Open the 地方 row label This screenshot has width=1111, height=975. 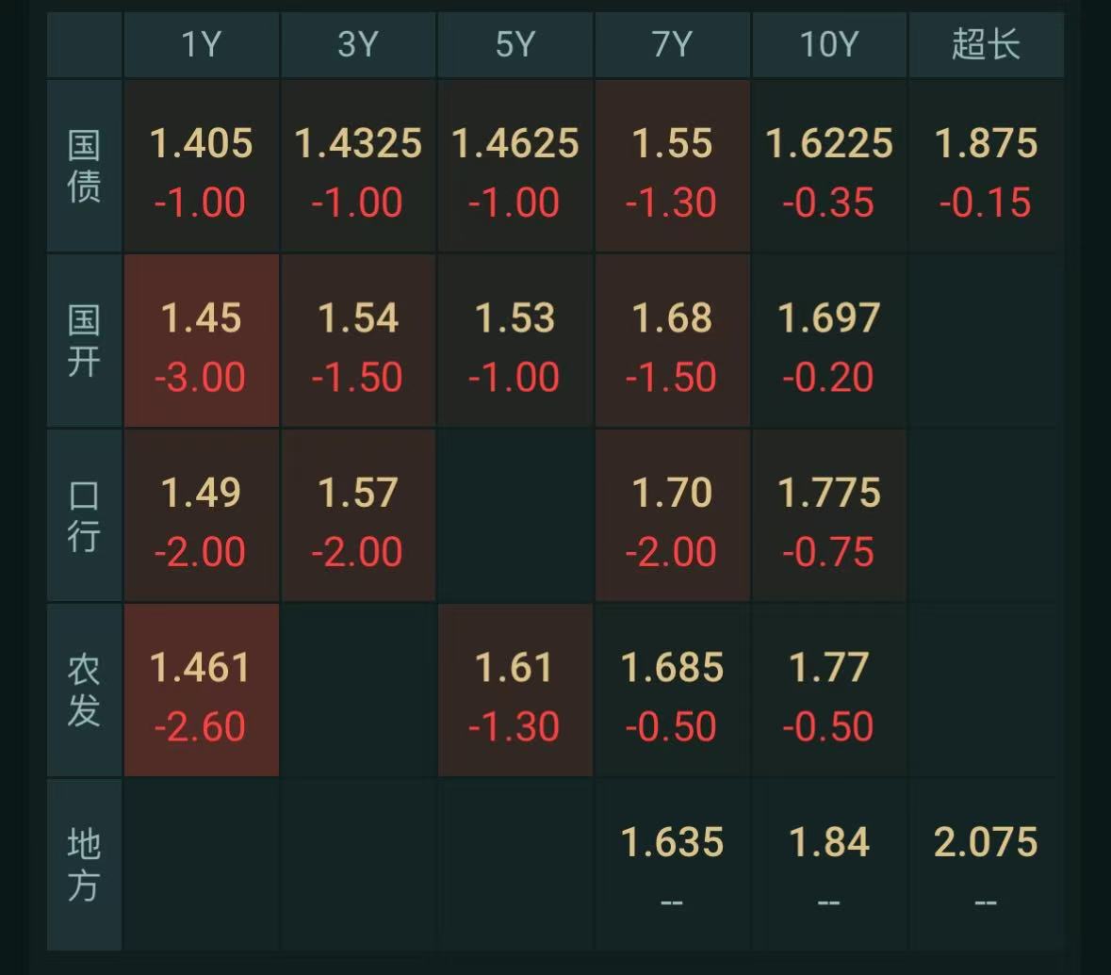click(x=84, y=865)
